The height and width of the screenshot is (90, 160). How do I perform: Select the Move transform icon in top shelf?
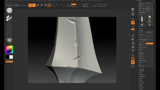point(38,5)
